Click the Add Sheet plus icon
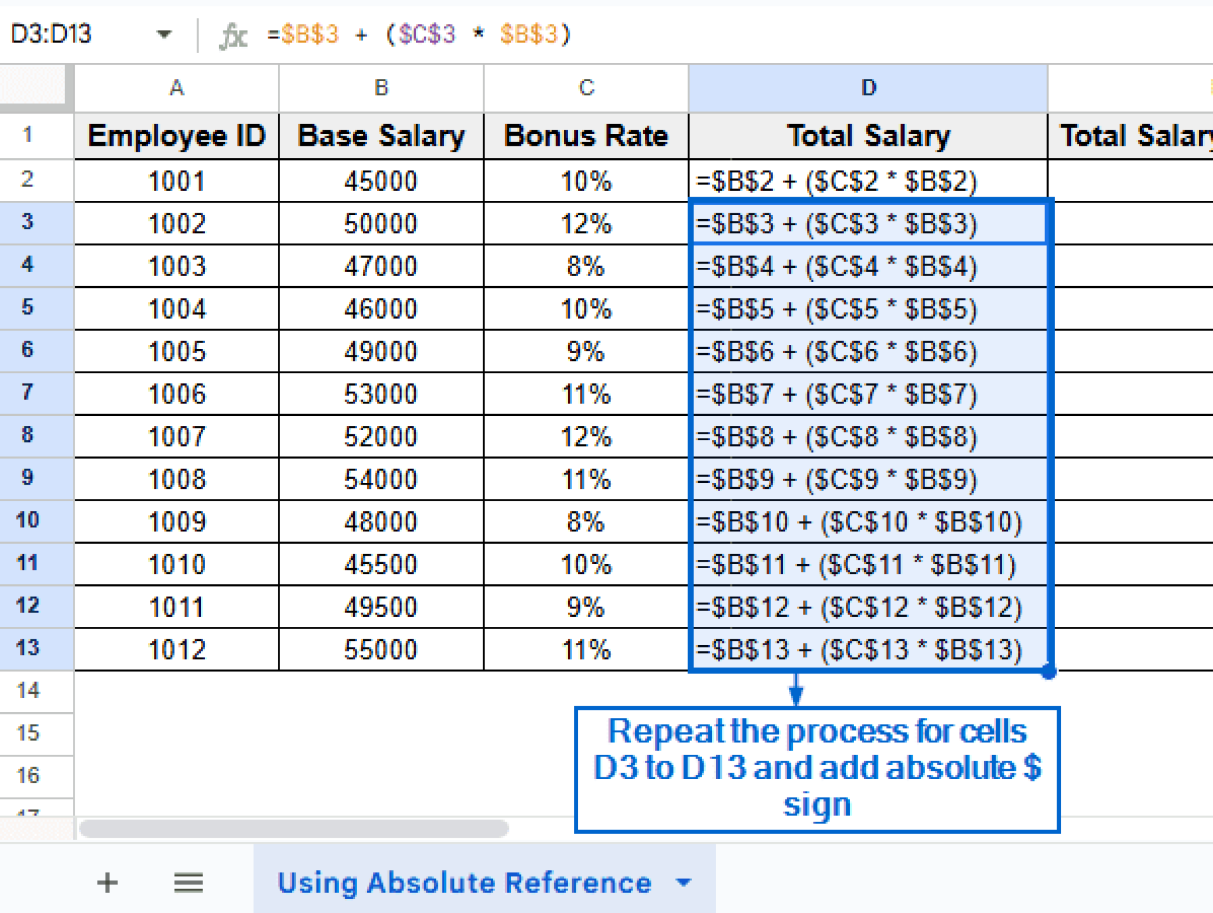This screenshot has height=913, width=1213. tap(107, 882)
